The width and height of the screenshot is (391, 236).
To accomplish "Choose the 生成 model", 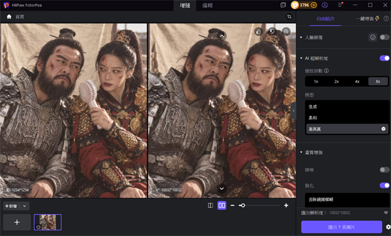I will [x=347, y=107].
